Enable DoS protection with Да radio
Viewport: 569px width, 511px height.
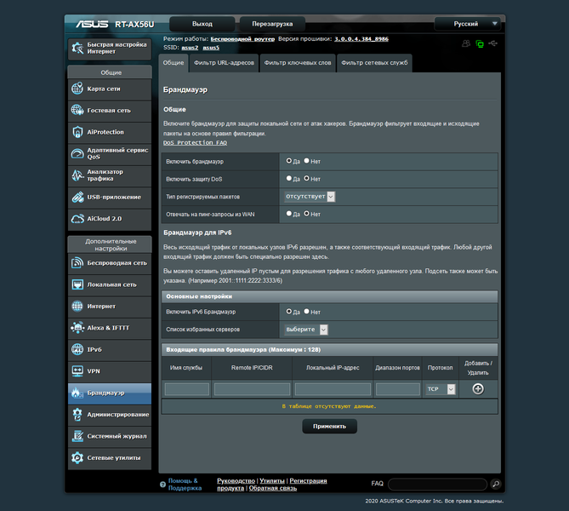click(289, 179)
